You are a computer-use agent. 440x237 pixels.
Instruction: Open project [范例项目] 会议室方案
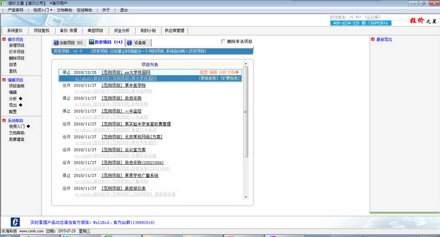pyautogui.click(x=123, y=150)
